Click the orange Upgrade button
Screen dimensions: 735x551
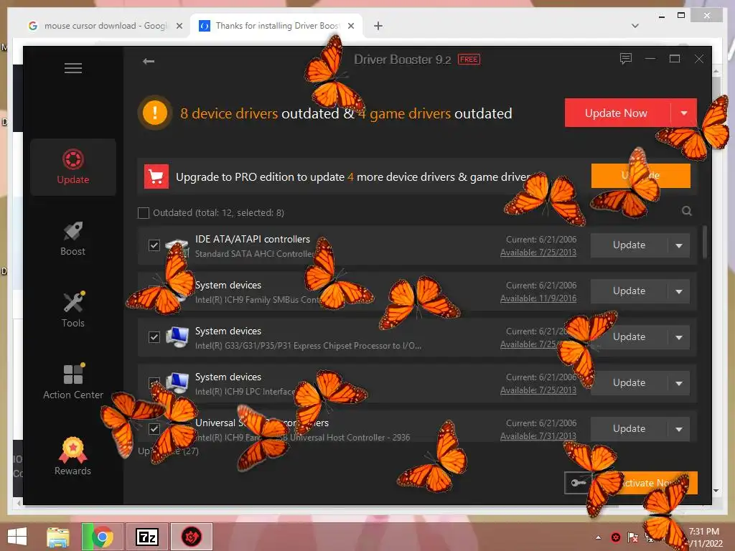[641, 176]
